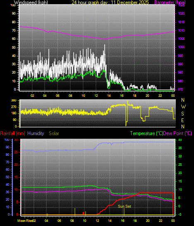Select the 35 value on temperature axis

[x=180, y=148]
